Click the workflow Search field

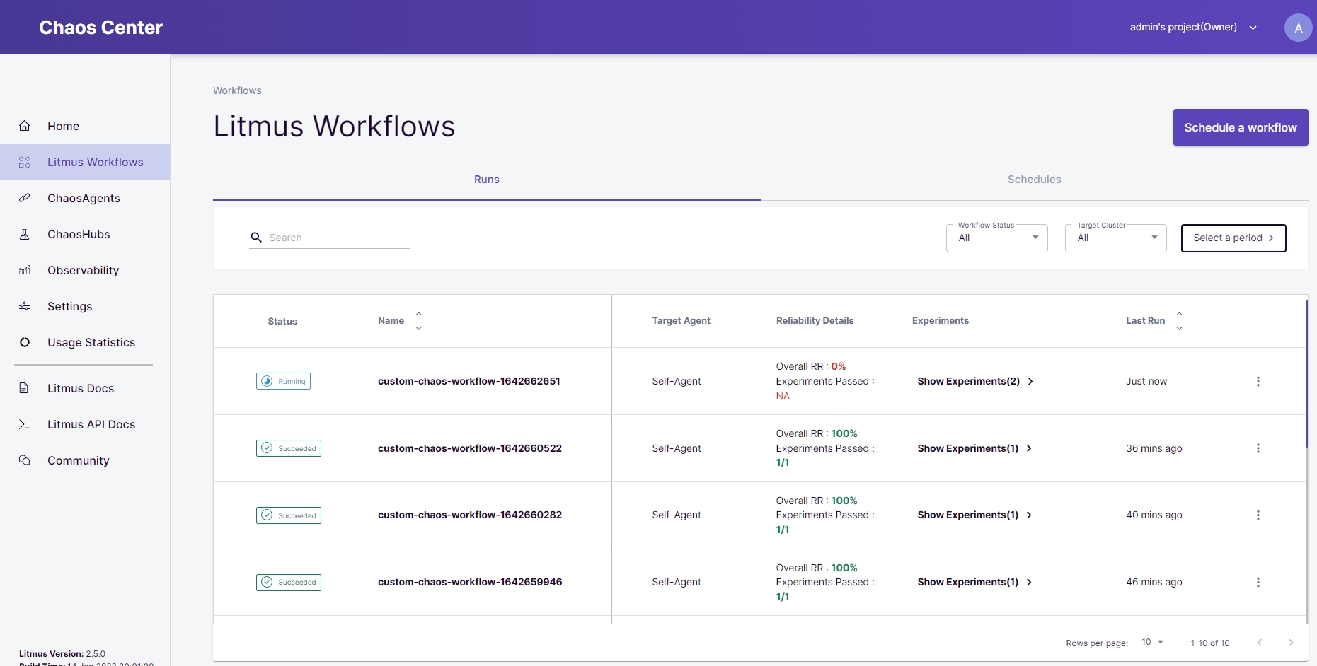[x=338, y=238]
